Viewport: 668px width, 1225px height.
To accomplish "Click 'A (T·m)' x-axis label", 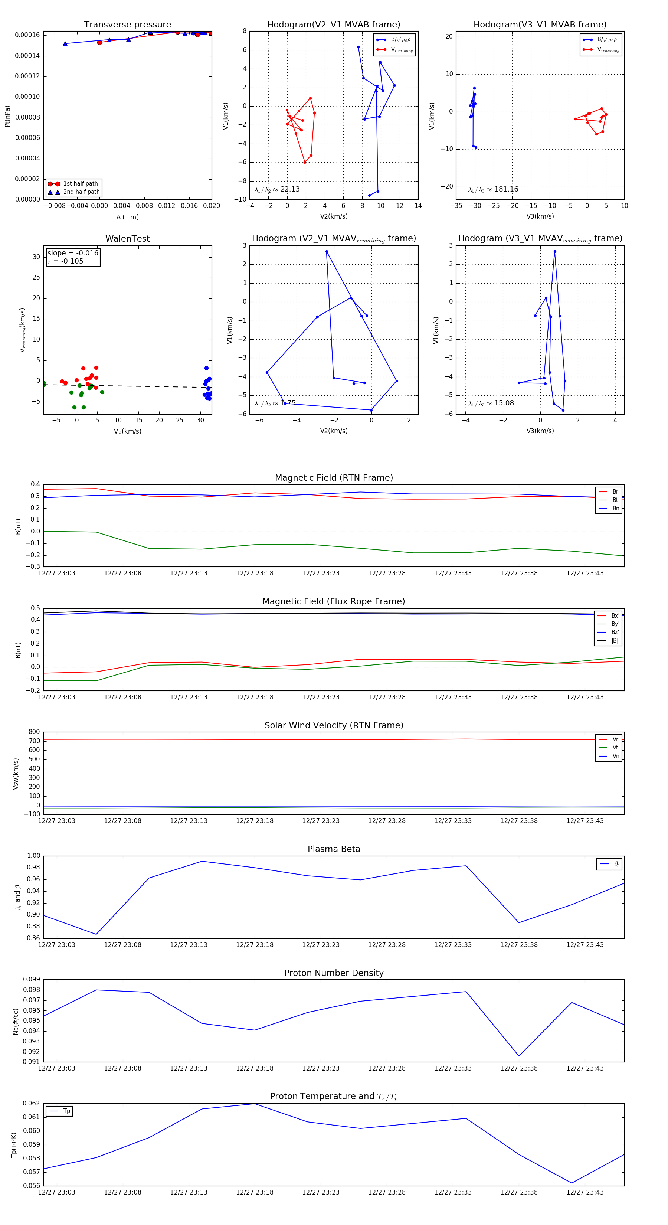I will 127,217.
